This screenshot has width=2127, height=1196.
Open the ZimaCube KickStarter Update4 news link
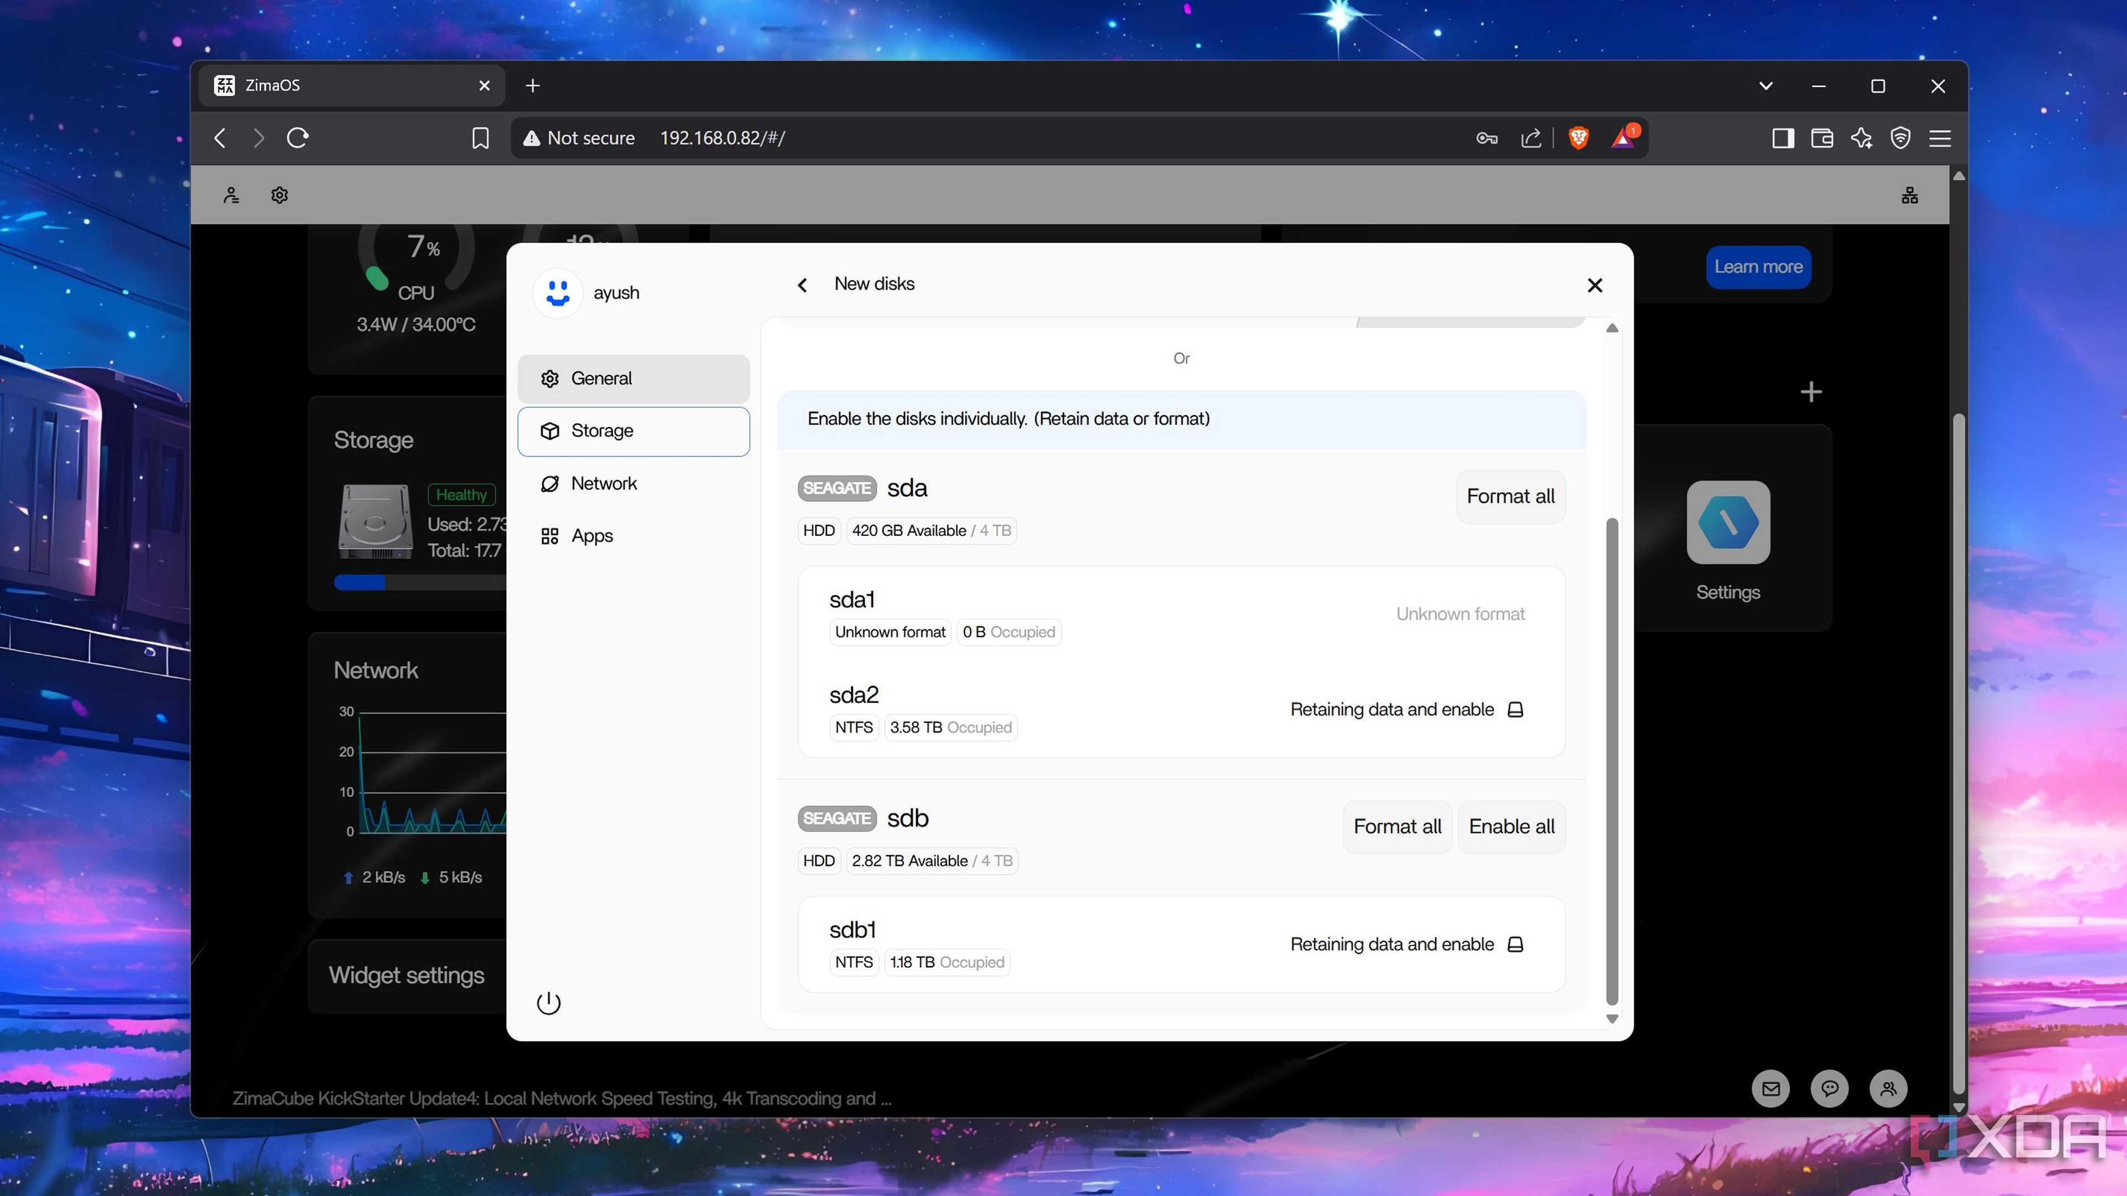coord(562,1098)
